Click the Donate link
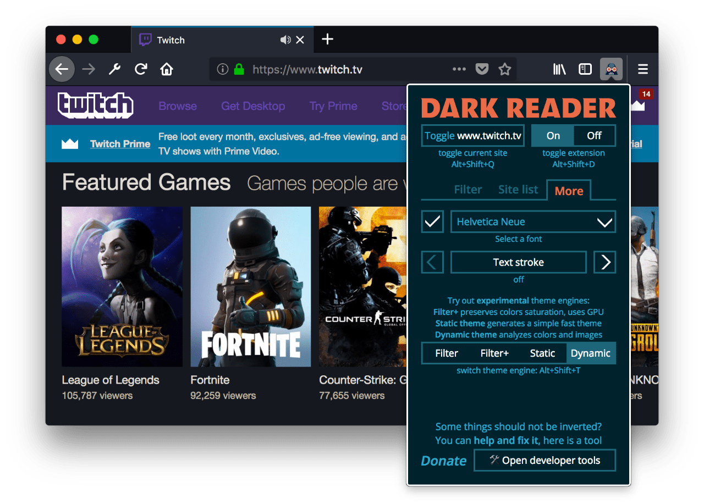Screen dimensions: 704x504 pos(444,461)
